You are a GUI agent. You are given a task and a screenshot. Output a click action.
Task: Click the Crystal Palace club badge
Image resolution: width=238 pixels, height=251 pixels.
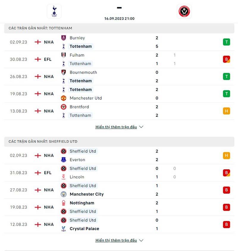63,229
